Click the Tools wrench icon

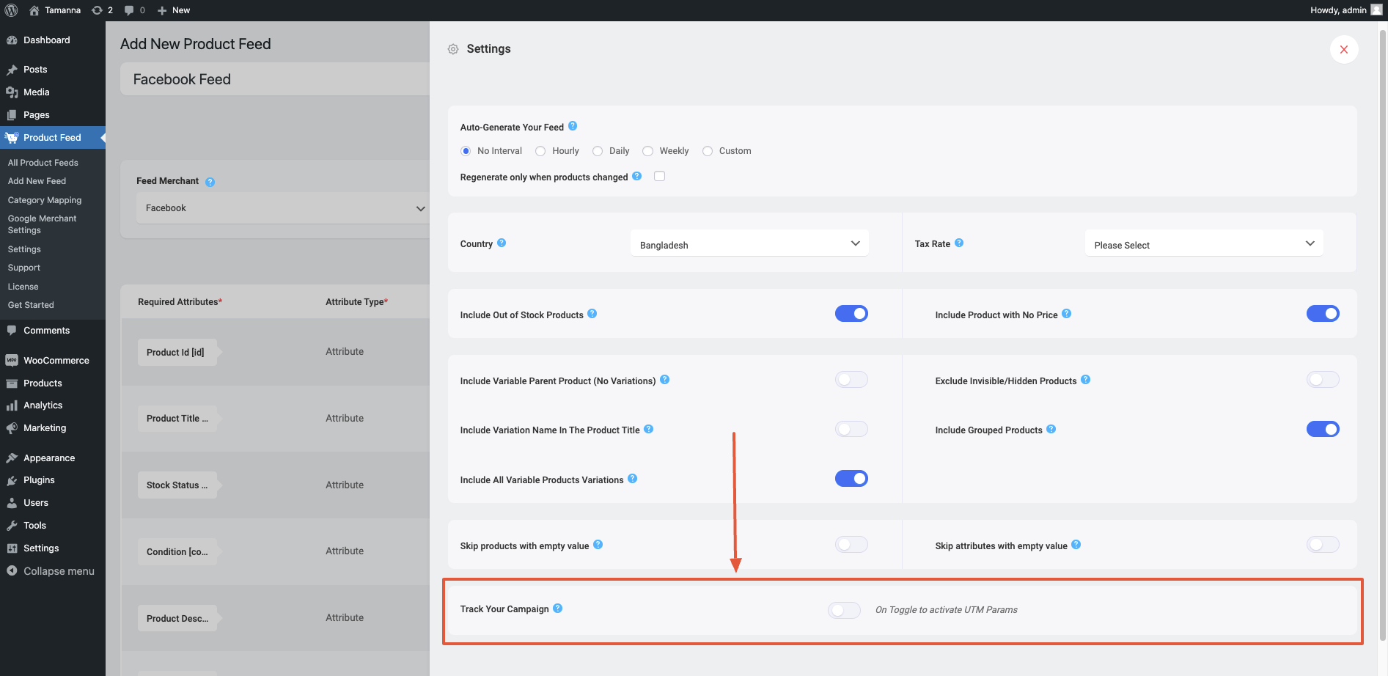click(12, 526)
